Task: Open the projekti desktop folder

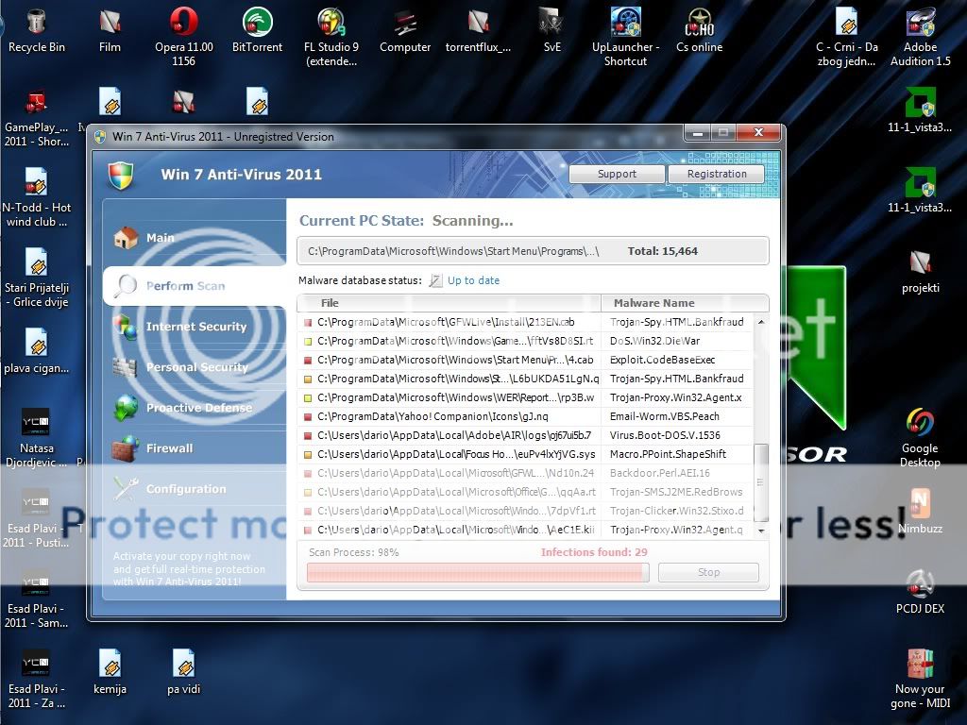Action: tap(920, 271)
